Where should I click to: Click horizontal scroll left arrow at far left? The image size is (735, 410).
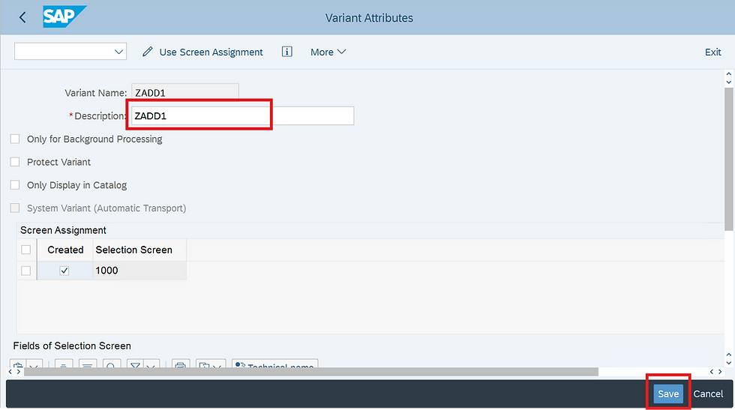pos(10,372)
